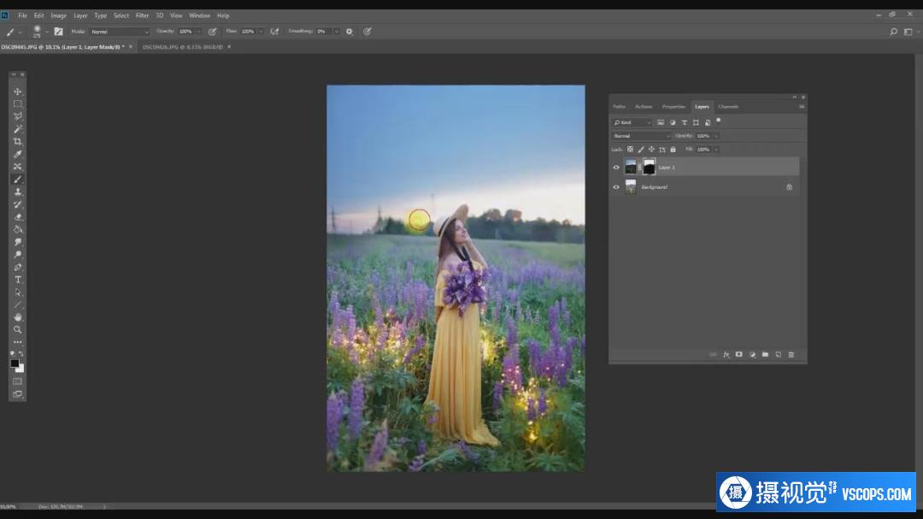
Task: Expand the layer Fill dropdown
Action: tap(716, 150)
